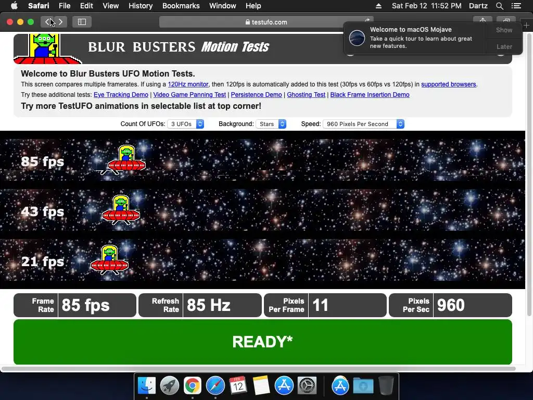
Task: Click the green READY* status bar
Action: 263,342
